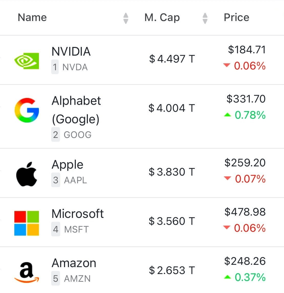The width and height of the screenshot is (284, 293).
Task: Click the M. Cap column header
Action: 162,17
